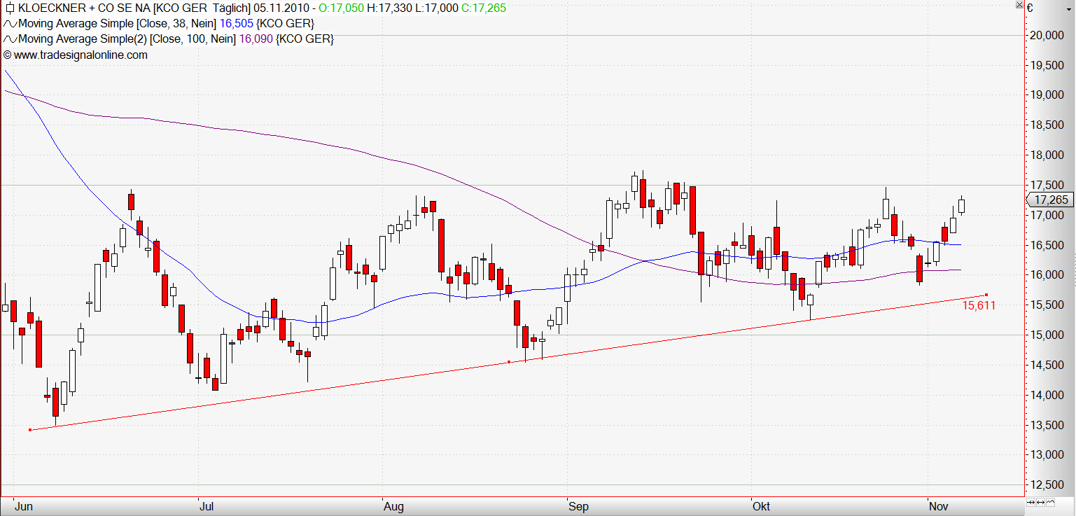Click the red trendline value label 15,611
Viewport: 1076px width, 516px height.
979,305
